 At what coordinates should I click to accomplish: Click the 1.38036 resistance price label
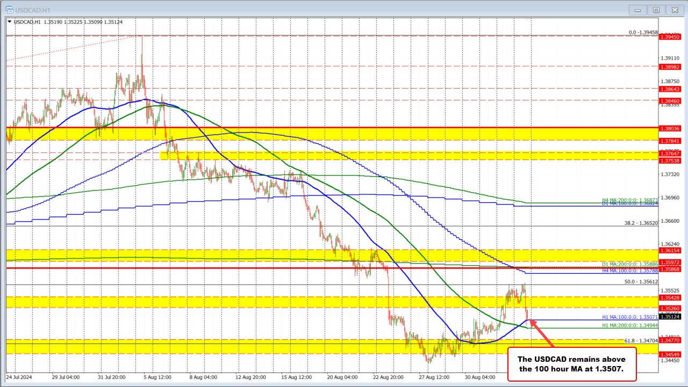669,128
